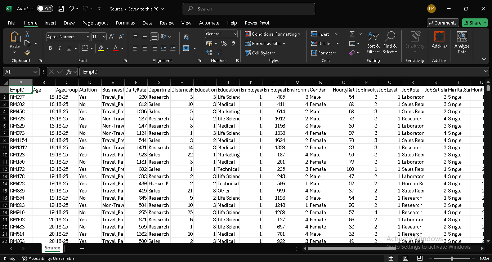Switch to Page Layout view in status bar
This screenshot has height=262, width=492.
406,258
